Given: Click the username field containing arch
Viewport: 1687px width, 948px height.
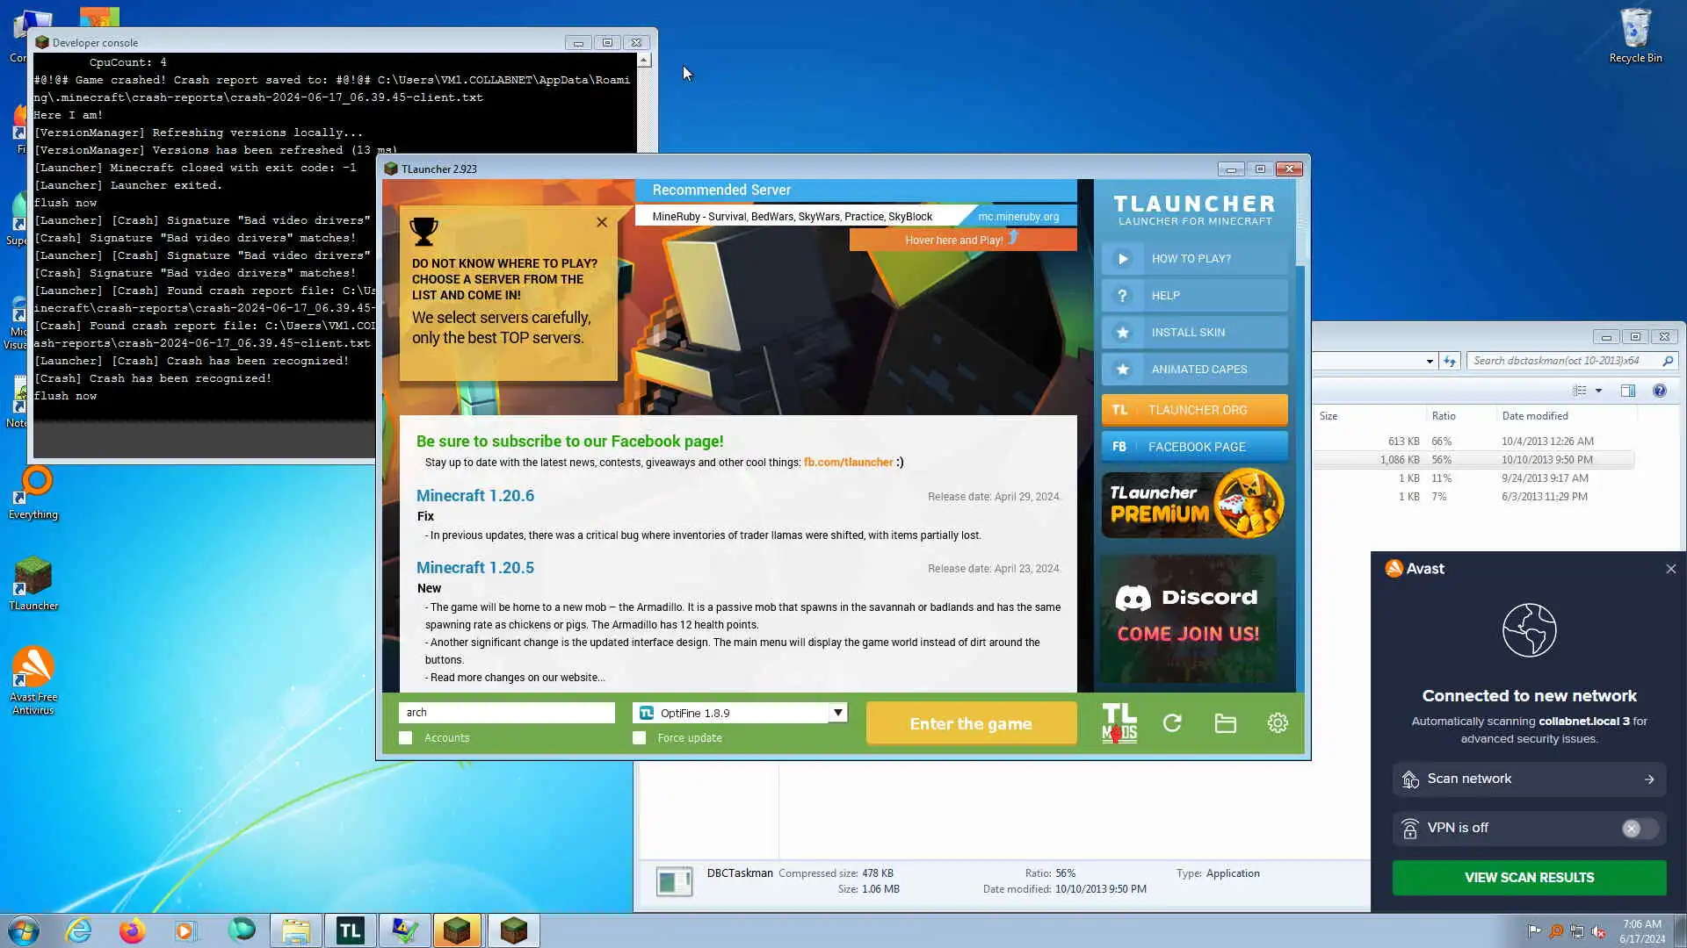Looking at the screenshot, I should pos(506,713).
